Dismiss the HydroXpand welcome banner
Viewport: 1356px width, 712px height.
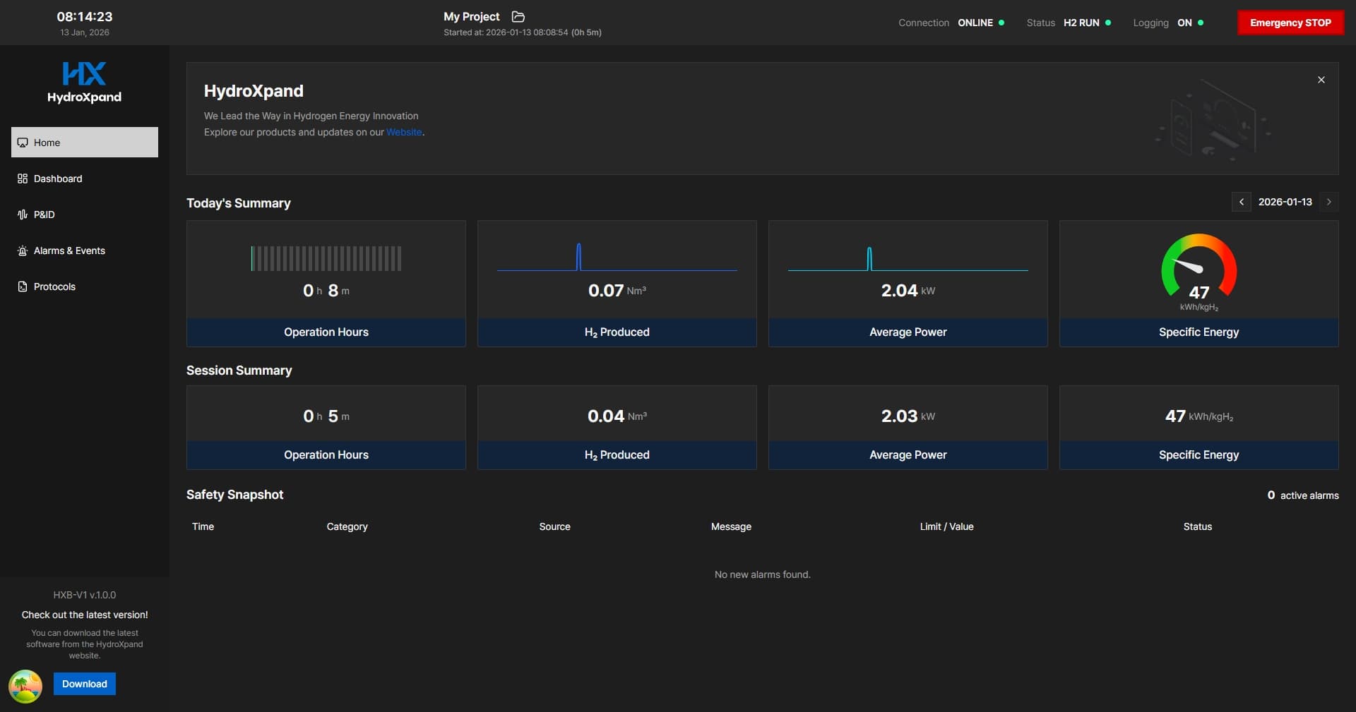point(1321,80)
